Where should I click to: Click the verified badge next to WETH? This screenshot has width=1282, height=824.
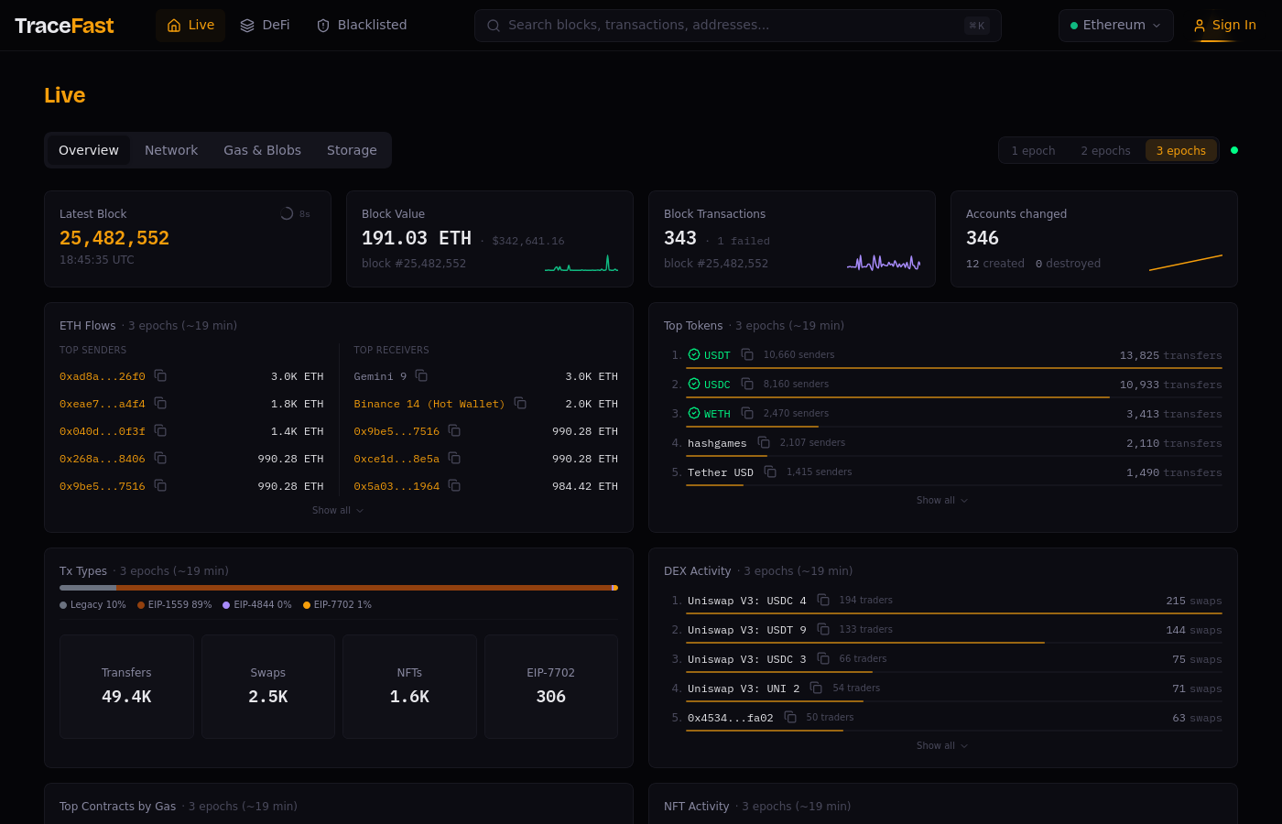(694, 414)
